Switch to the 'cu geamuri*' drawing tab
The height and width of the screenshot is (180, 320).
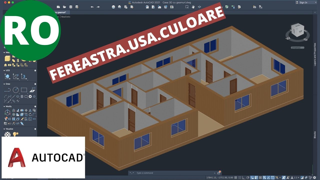[x=62, y=12]
